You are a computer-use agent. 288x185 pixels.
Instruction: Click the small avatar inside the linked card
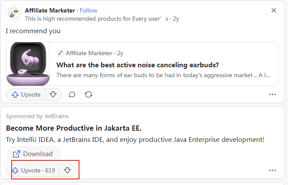[x=60, y=53]
